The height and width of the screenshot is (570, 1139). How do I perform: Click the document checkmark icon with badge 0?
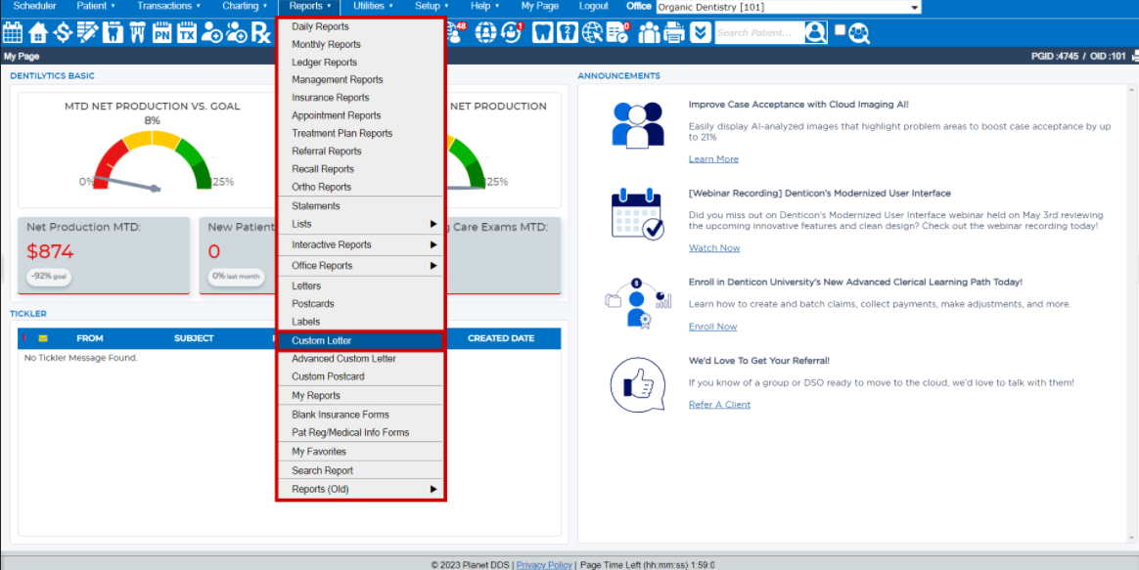[618, 32]
